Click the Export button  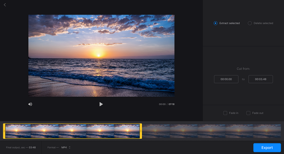click(x=267, y=148)
